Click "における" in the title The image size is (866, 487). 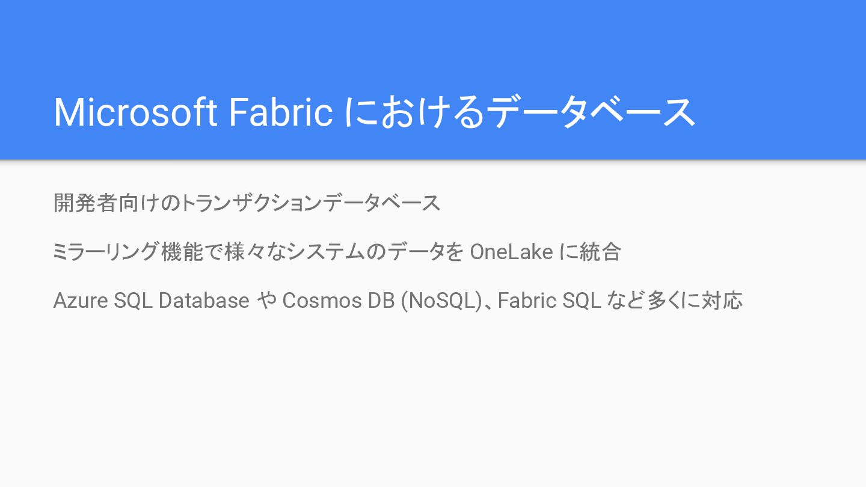(x=414, y=112)
